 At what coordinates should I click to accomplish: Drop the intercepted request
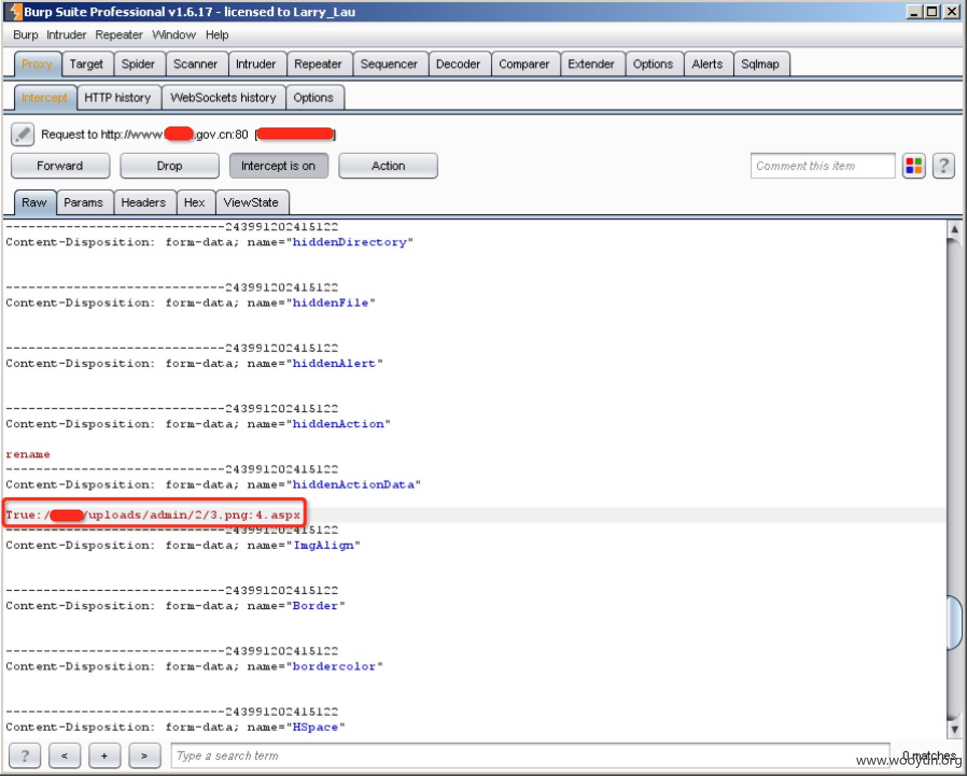[170, 166]
